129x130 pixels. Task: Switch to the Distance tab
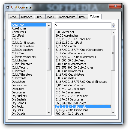point(27,17)
